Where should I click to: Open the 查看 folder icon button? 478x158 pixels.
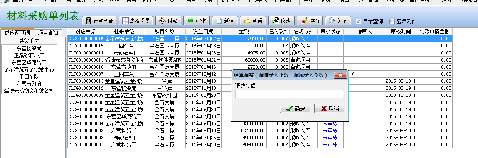tap(247, 21)
